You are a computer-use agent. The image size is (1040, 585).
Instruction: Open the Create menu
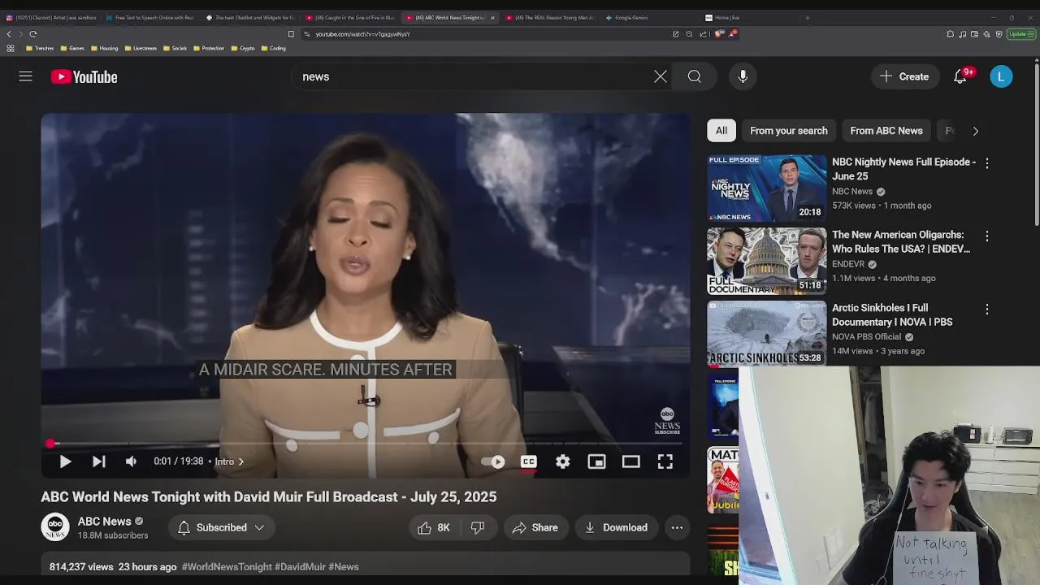pyautogui.click(x=904, y=76)
